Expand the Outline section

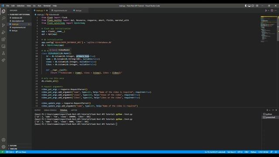20,146
